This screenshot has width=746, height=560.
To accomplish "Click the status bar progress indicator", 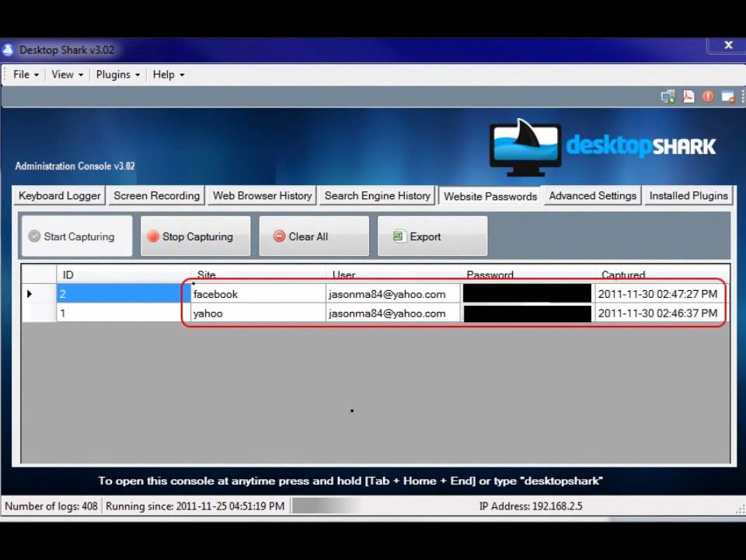I will [x=328, y=506].
